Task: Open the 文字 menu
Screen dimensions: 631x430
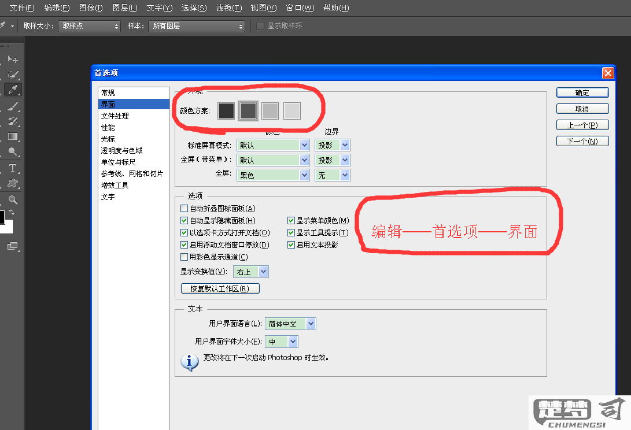Action: [160, 8]
